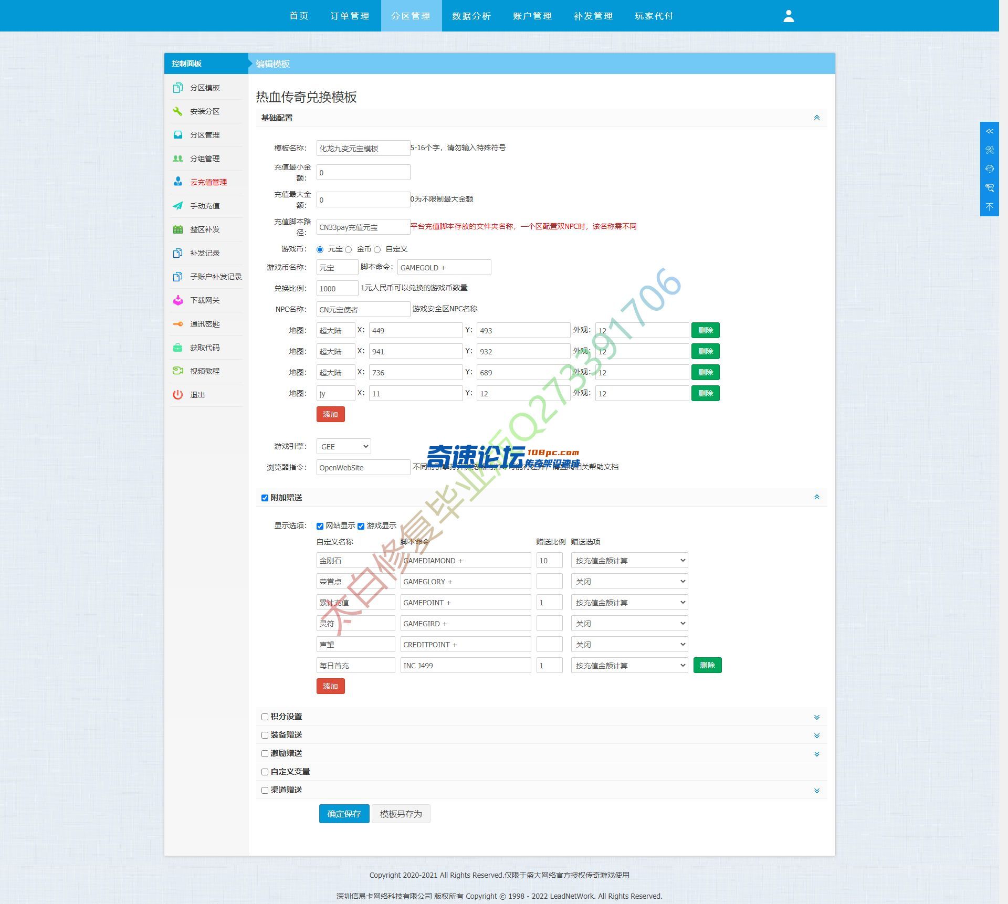This screenshot has width=1008, height=904.
Task: Open the 游戏引擎 GEE dropdown
Action: coord(343,446)
